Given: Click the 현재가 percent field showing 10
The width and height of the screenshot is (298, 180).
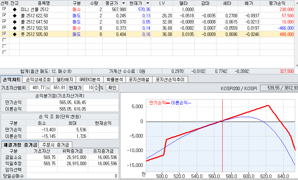Looking at the screenshot, I should click(x=89, y=88).
